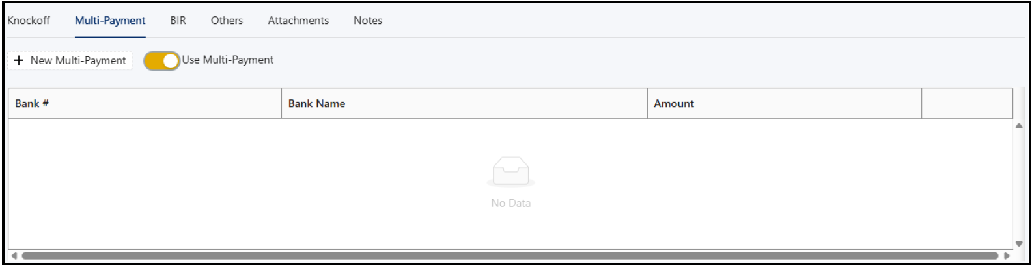Image resolution: width=1032 pixels, height=266 pixels.
Task: Click the horizontal scrollbar left arrow
Action: click(14, 256)
